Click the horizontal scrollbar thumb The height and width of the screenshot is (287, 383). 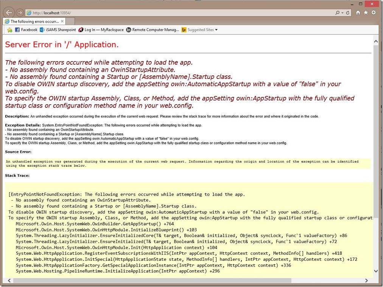[152, 281]
